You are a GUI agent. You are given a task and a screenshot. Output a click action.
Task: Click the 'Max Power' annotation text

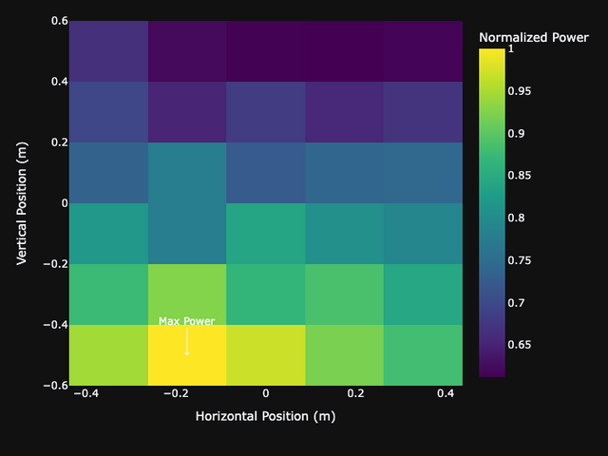tap(186, 321)
